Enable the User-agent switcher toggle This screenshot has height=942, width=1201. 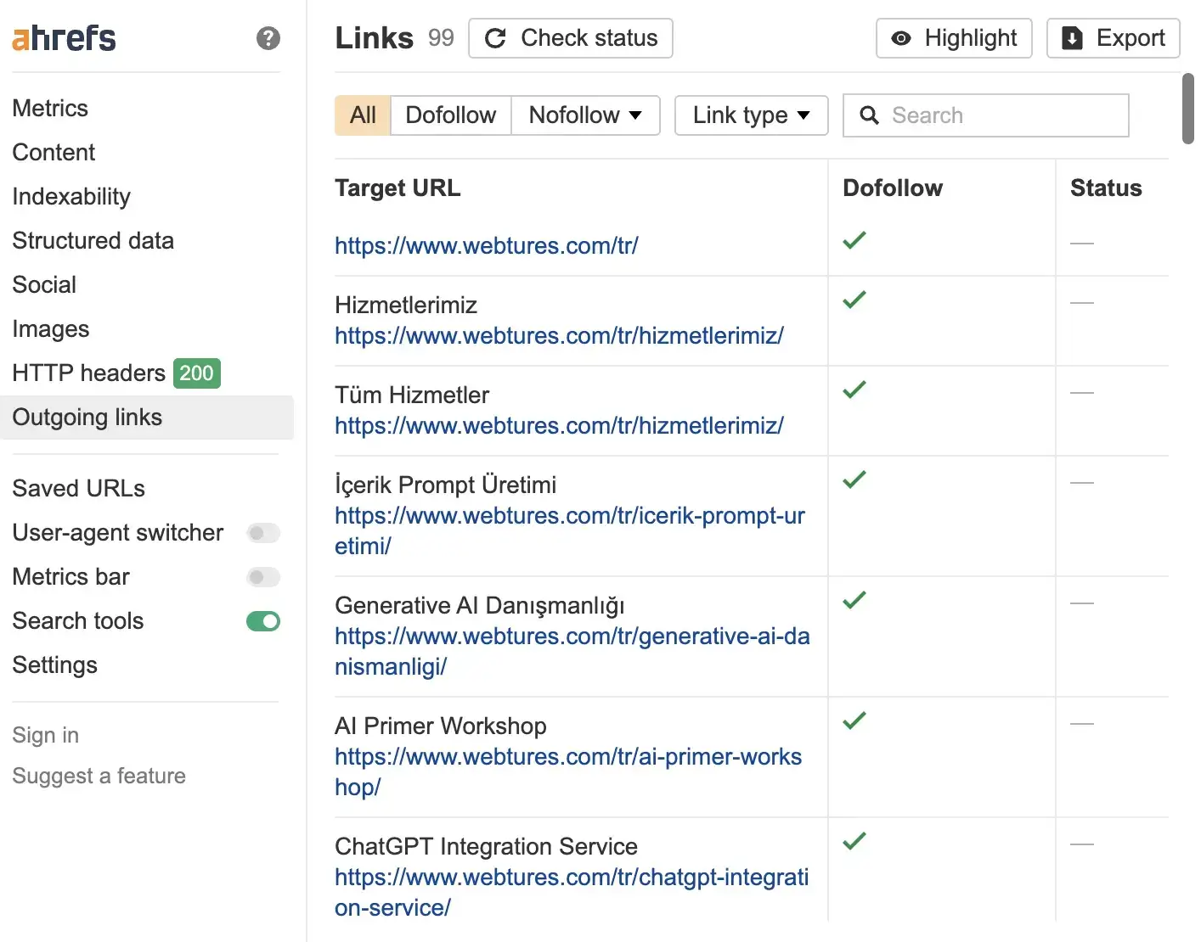(x=262, y=533)
